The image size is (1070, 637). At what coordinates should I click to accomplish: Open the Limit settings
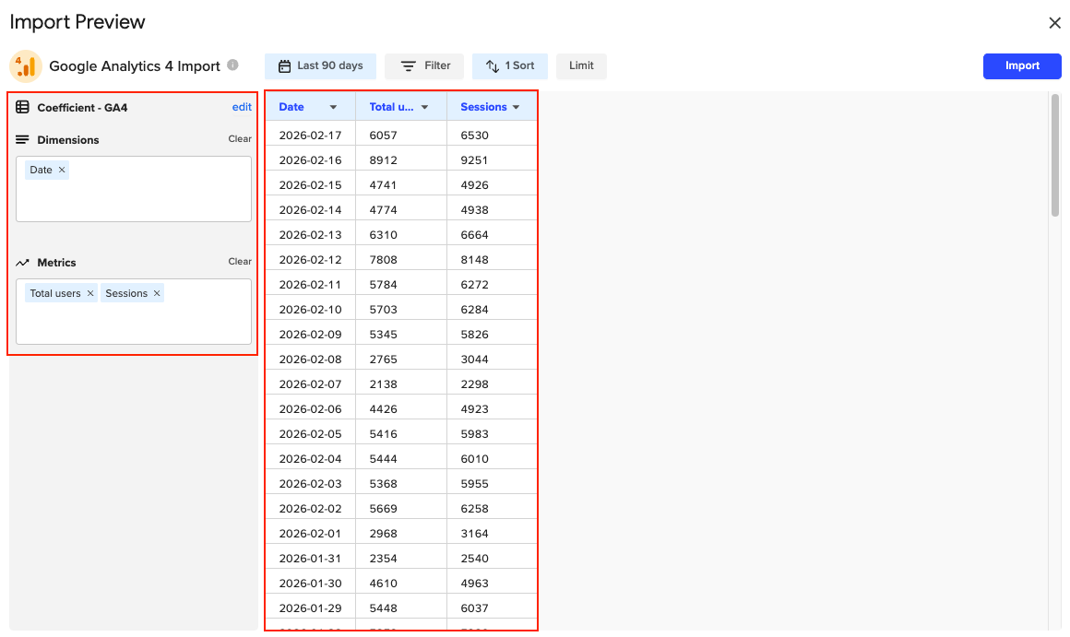click(x=581, y=65)
